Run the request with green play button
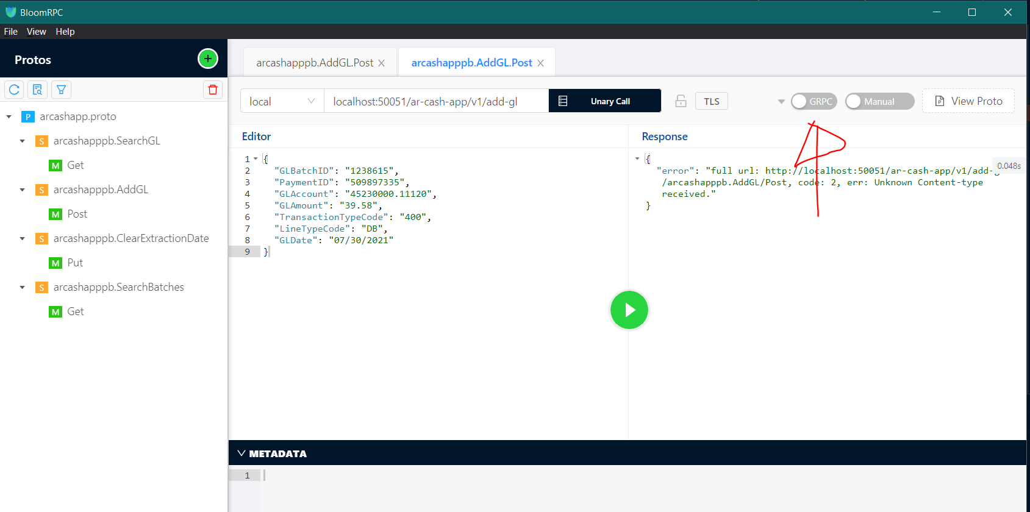Image resolution: width=1030 pixels, height=512 pixels. tap(629, 310)
